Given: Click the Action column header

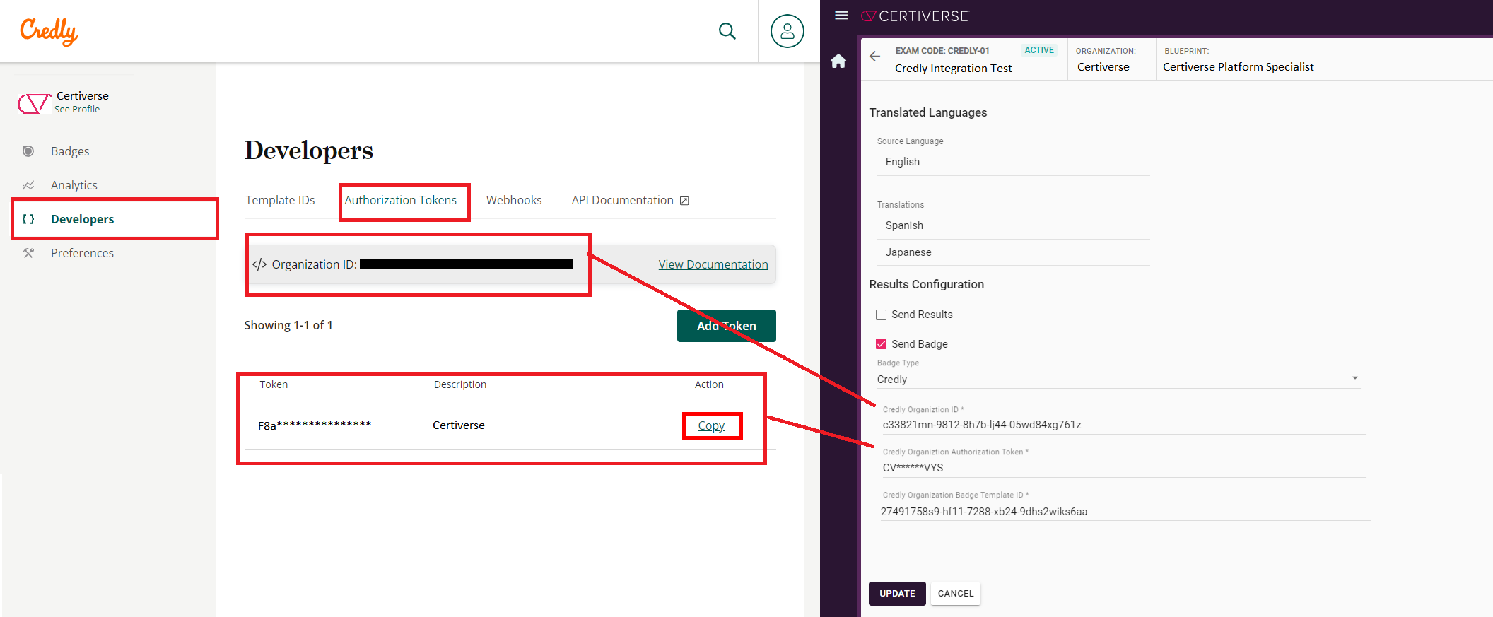Looking at the screenshot, I should pyautogui.click(x=709, y=384).
